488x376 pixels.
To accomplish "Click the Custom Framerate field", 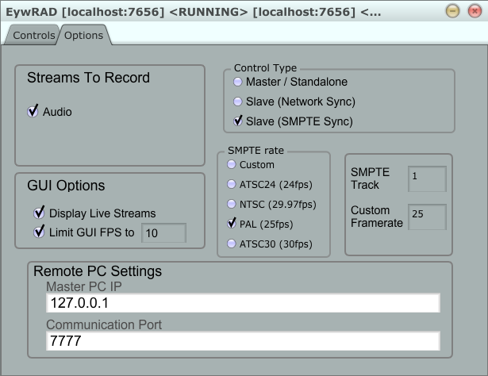I will [x=427, y=217].
